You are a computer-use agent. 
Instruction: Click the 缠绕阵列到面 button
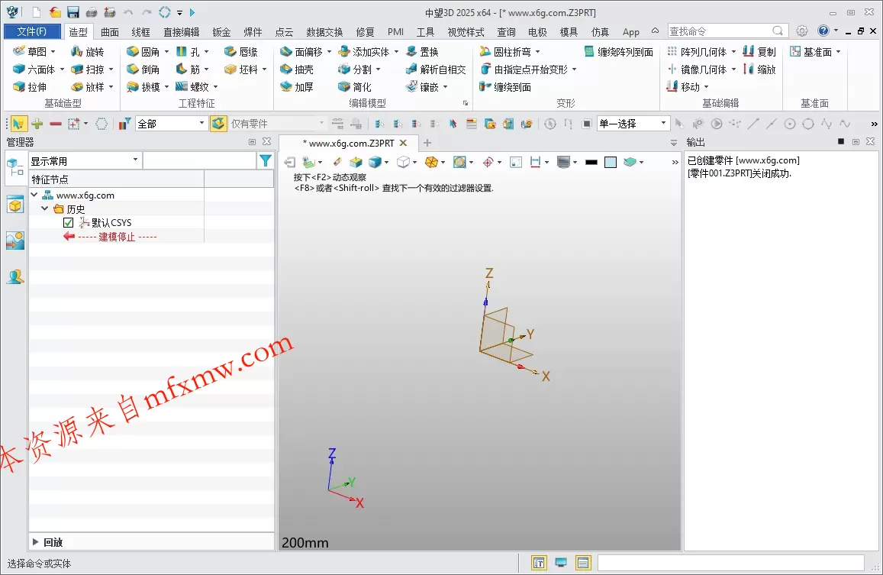[x=618, y=51]
